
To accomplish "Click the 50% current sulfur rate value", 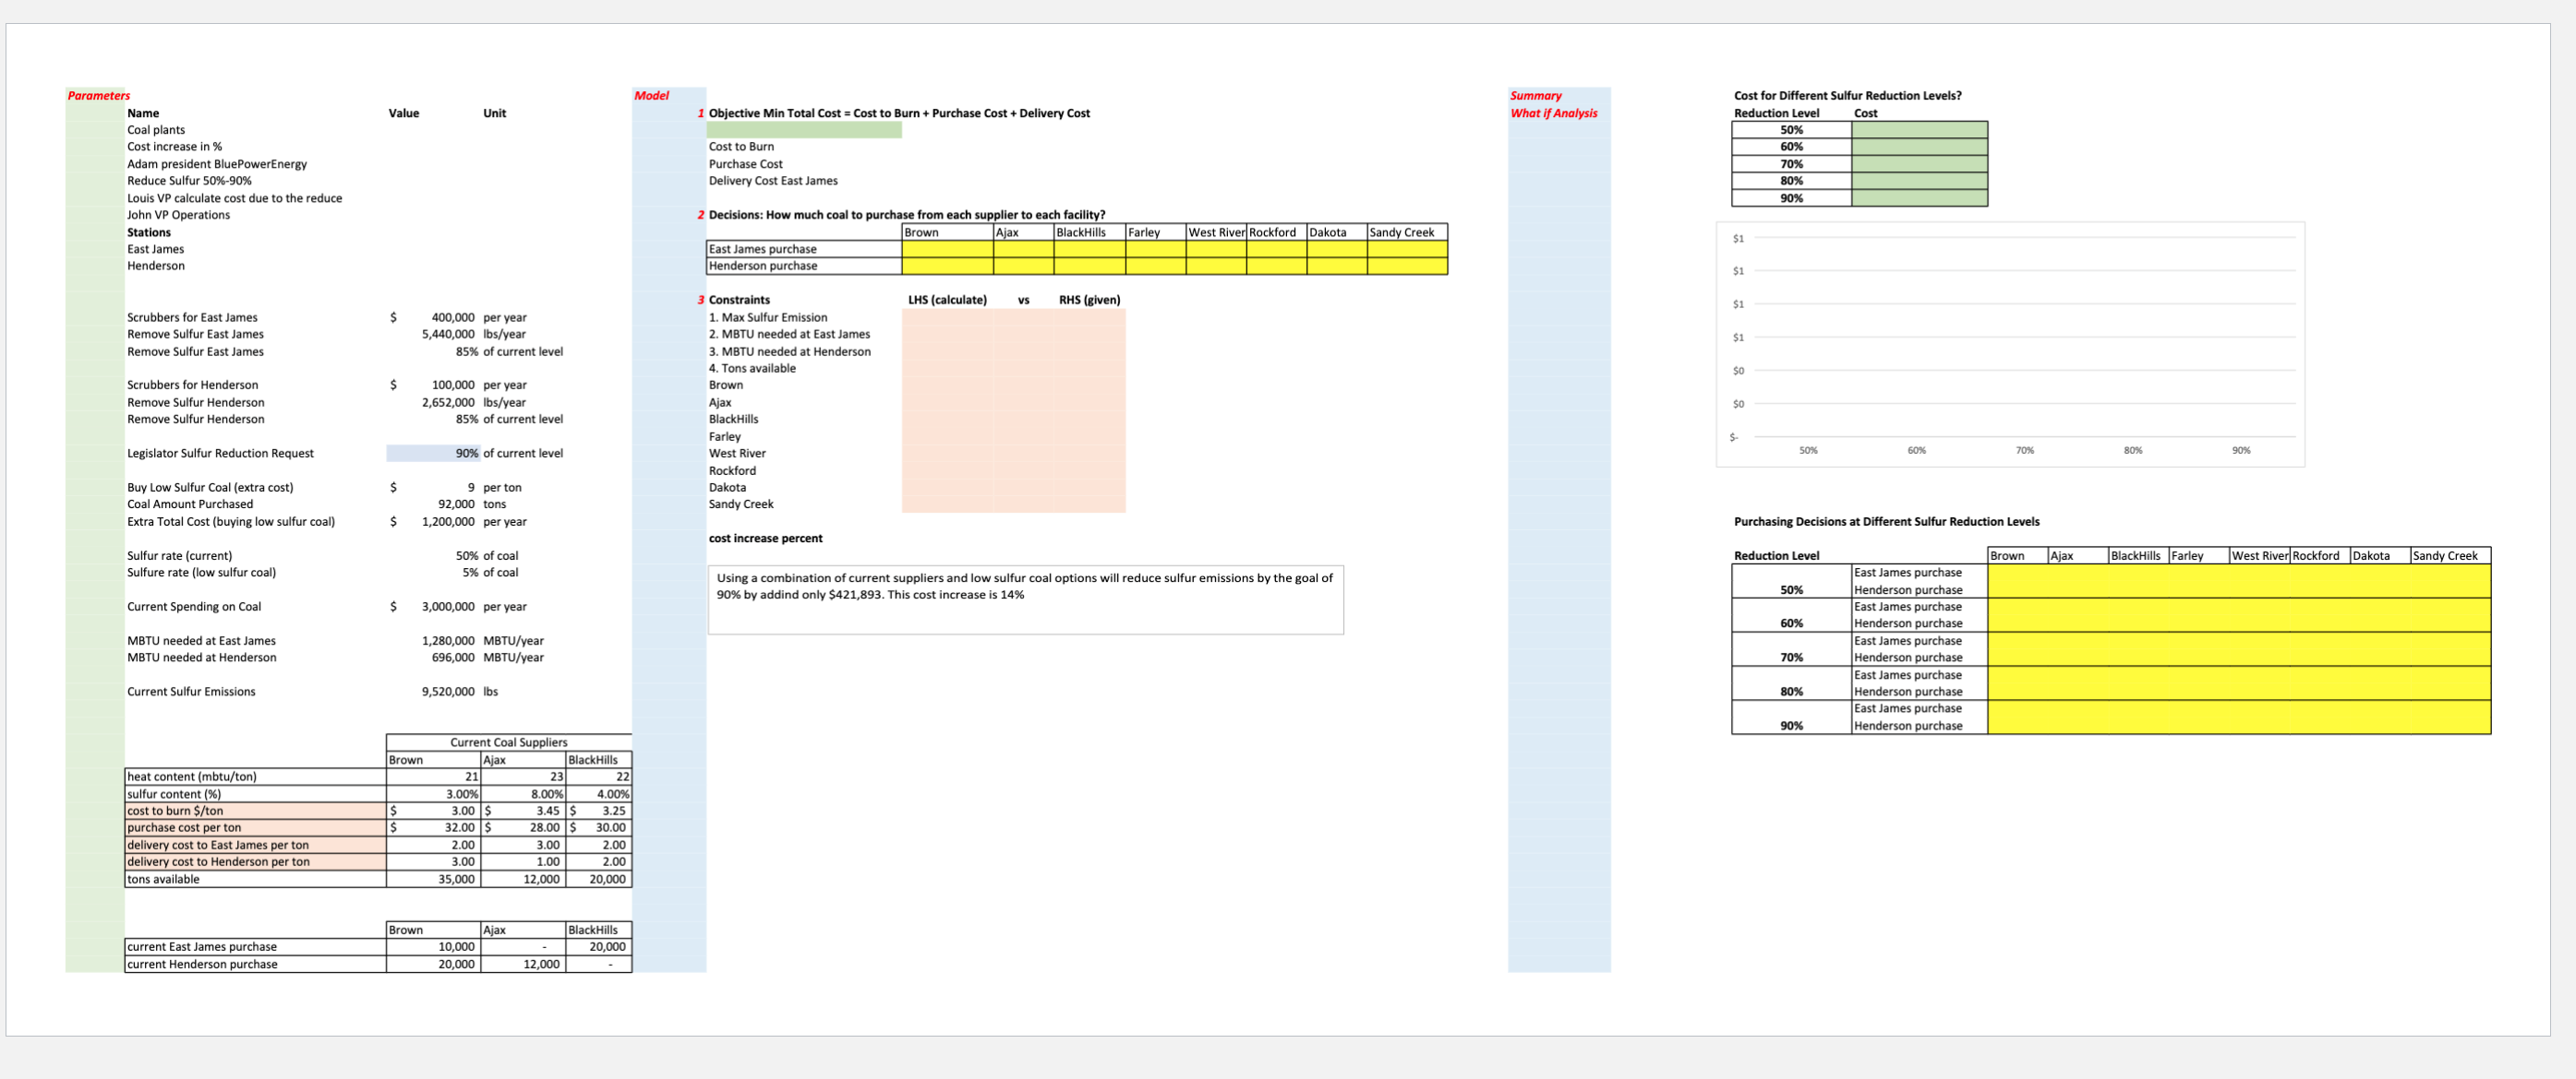I will (467, 556).
